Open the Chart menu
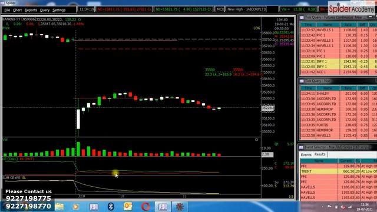Screen dimensions: 377x212 17,10
